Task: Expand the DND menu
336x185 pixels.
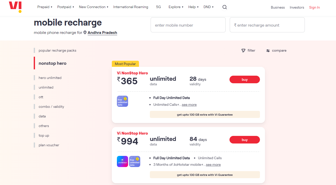Action: click(208, 7)
